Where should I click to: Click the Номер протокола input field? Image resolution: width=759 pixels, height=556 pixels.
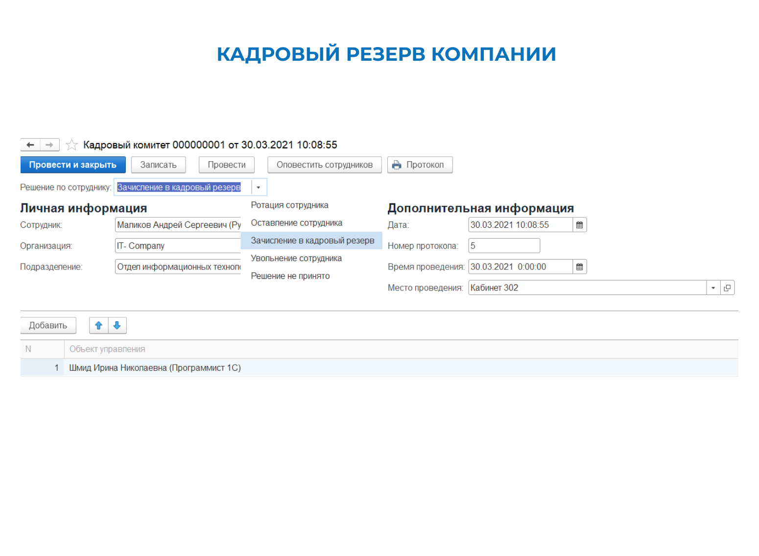504,246
